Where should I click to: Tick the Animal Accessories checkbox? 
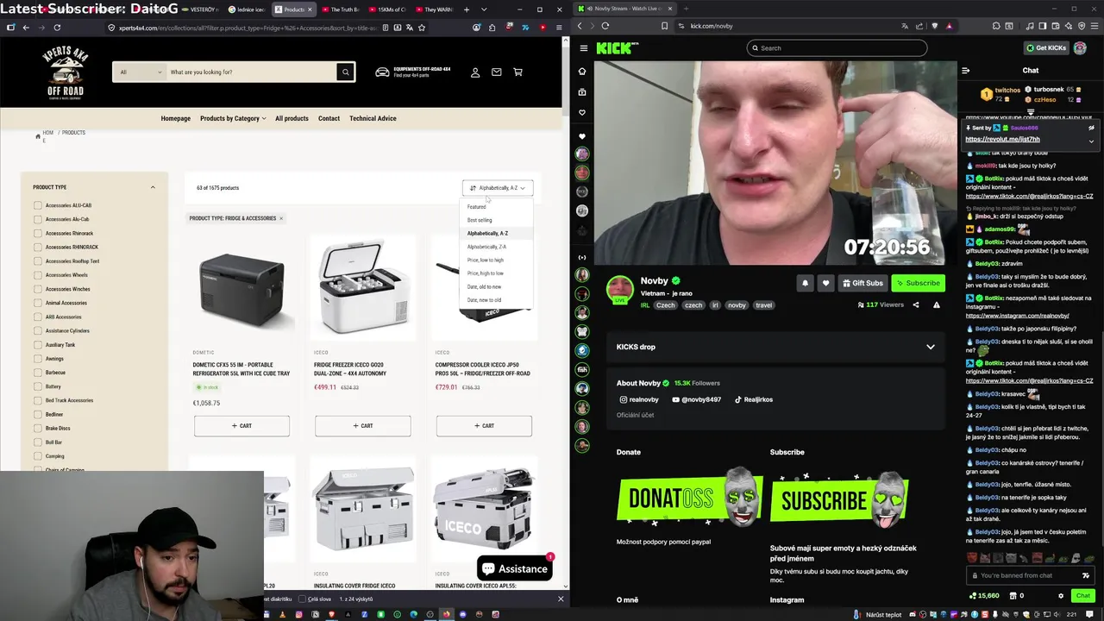38,303
